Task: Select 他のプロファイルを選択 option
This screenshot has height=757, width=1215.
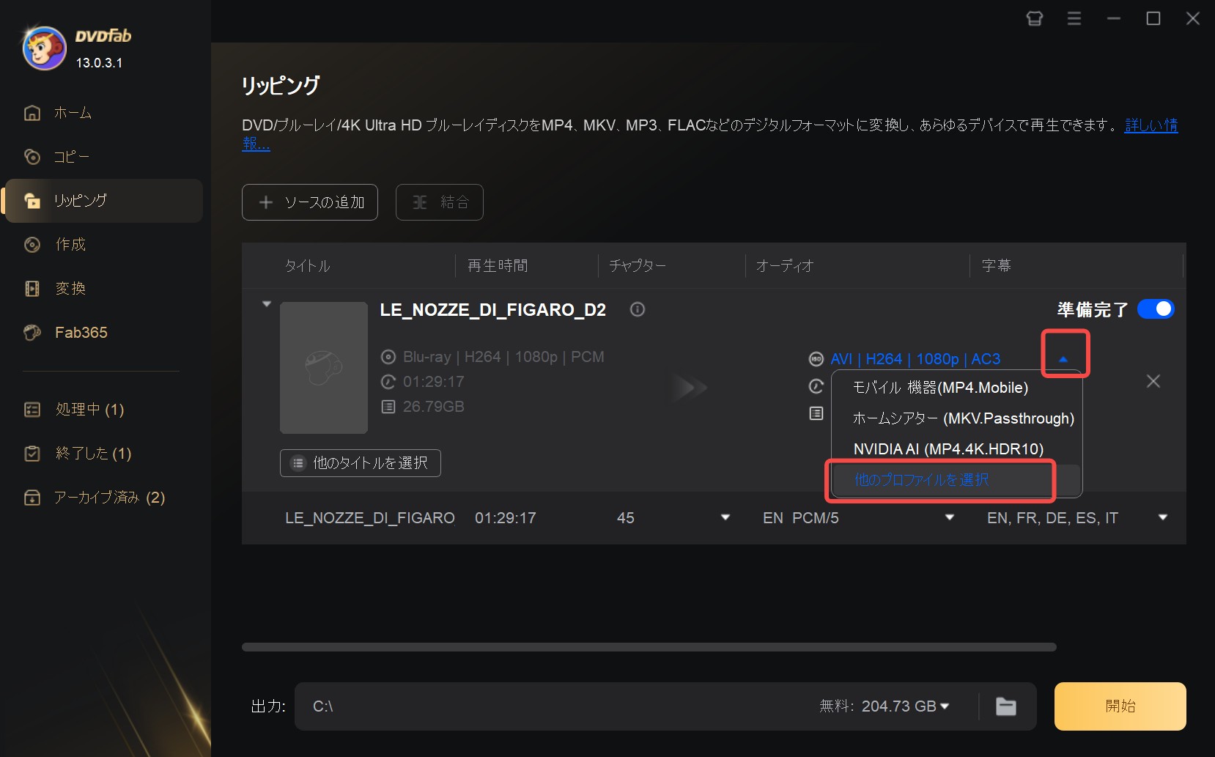Action: pyautogui.click(x=922, y=480)
